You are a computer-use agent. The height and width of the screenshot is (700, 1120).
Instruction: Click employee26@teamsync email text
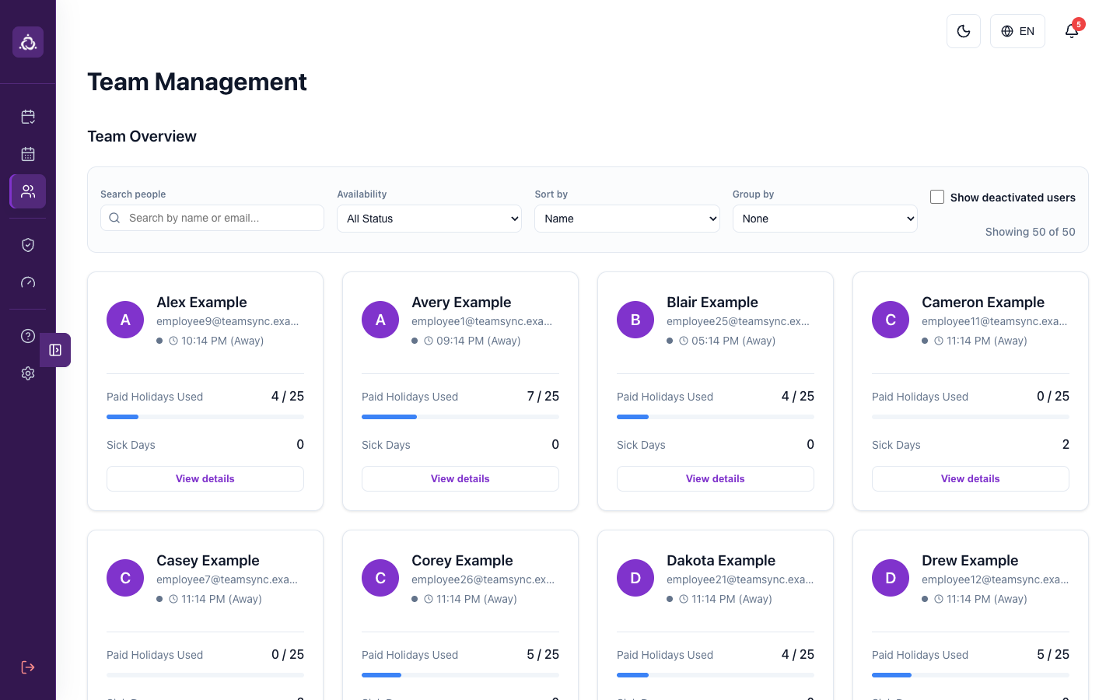coord(483,579)
